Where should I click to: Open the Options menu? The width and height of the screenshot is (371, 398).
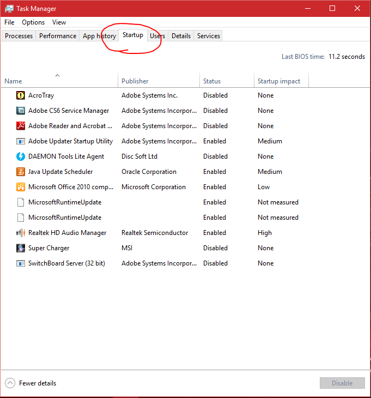point(33,22)
